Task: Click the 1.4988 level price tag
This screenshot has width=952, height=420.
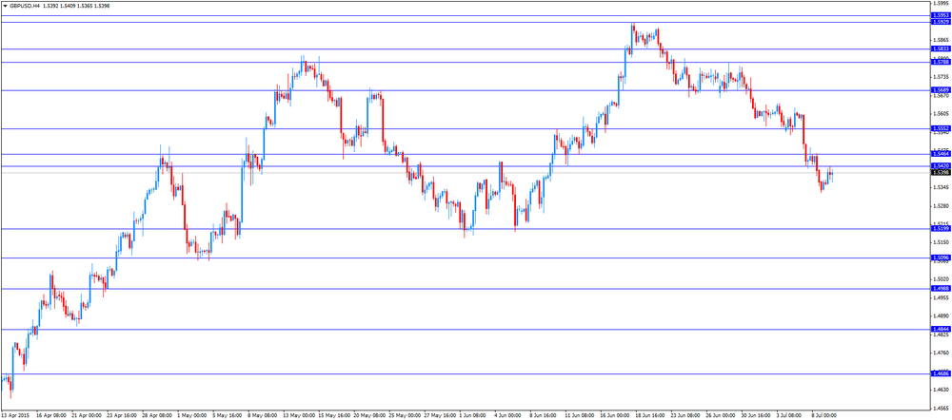Action: click(x=940, y=289)
